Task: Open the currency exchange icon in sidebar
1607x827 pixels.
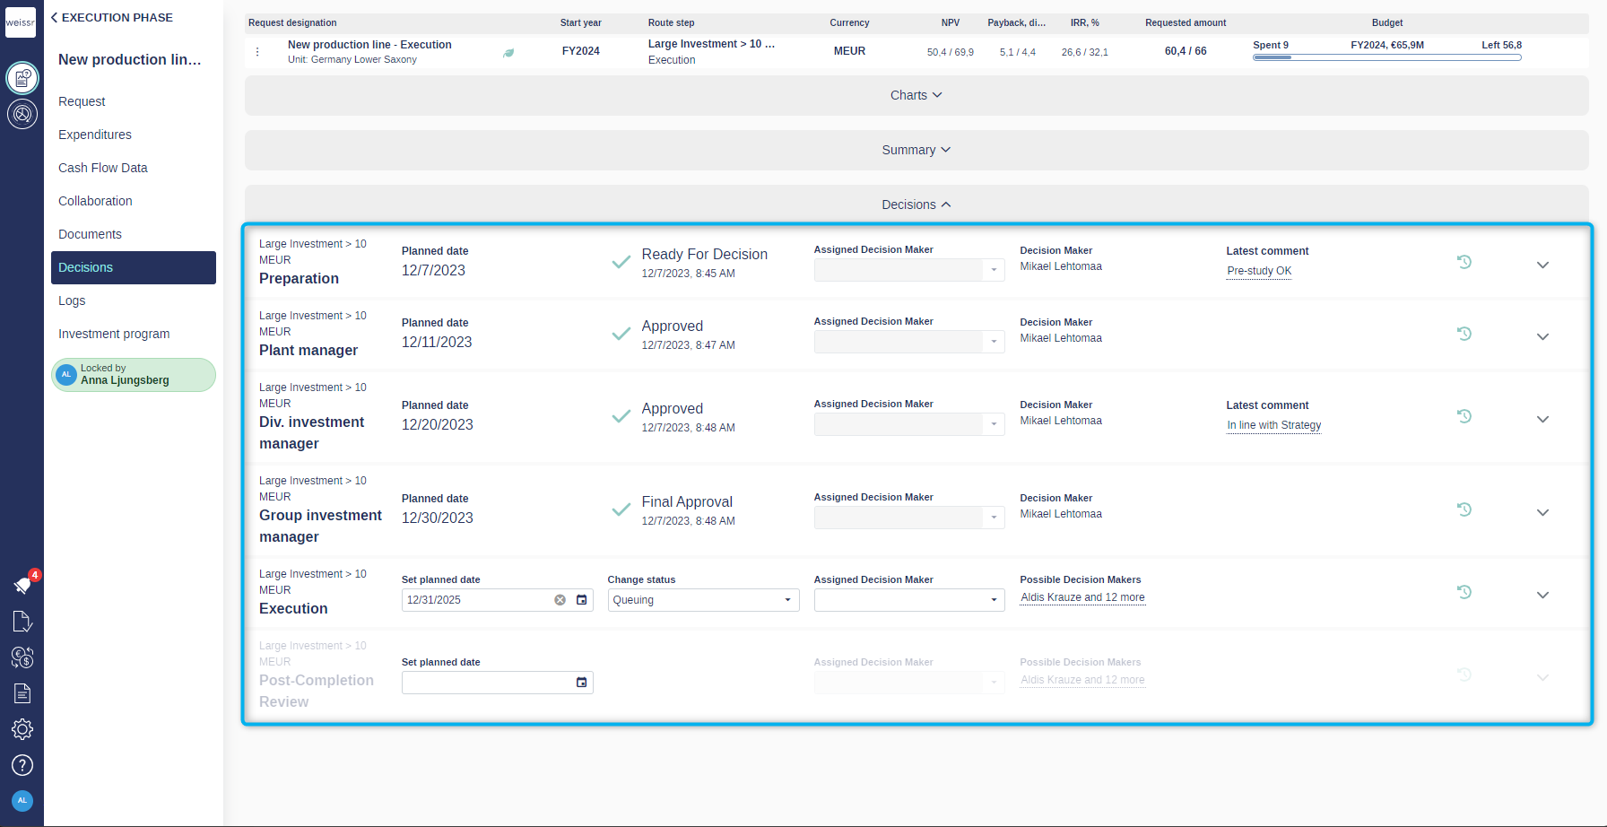Action: [22, 657]
